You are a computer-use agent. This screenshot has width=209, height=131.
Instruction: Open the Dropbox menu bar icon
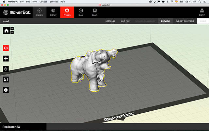(x=154, y=2)
